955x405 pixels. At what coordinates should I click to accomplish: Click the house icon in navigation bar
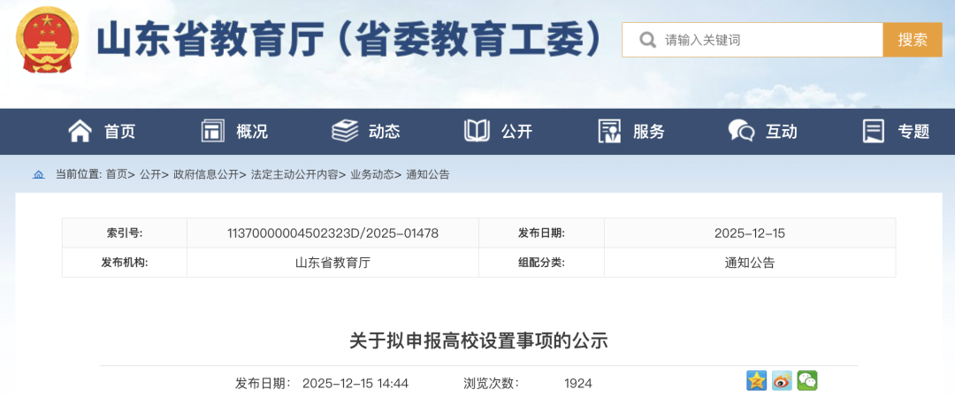[x=80, y=131]
